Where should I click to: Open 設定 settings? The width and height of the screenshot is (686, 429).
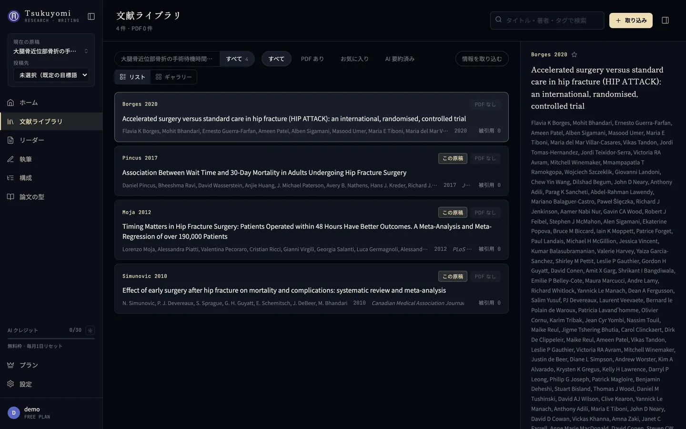point(51,384)
